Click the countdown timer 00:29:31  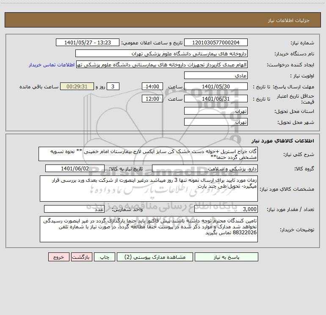click(77, 86)
